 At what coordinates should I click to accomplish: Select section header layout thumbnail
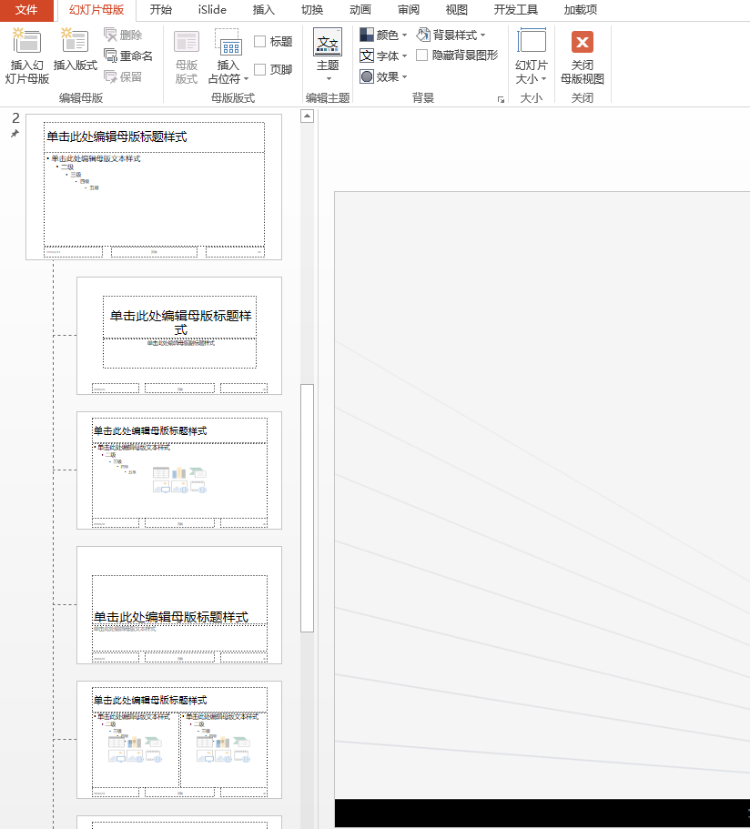(179, 605)
